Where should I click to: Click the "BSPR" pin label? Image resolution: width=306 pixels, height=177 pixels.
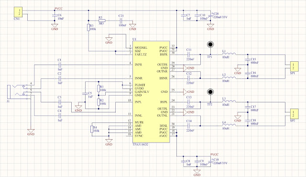point(164,55)
